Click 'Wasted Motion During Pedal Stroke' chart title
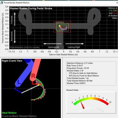Screen dimensions: 118x118 (31, 8)
